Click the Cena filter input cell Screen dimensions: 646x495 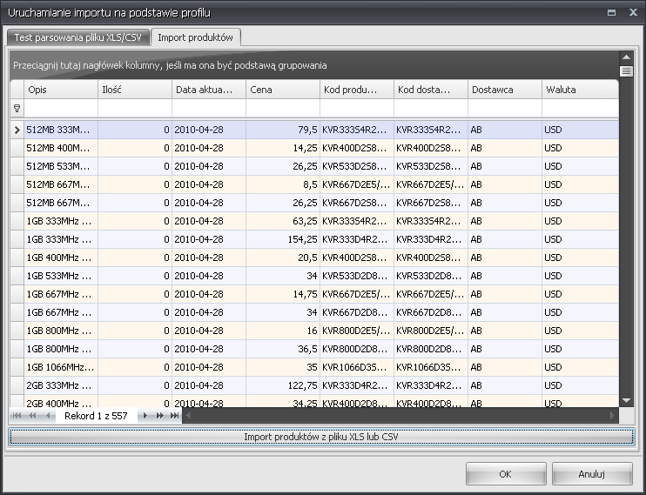[283, 108]
